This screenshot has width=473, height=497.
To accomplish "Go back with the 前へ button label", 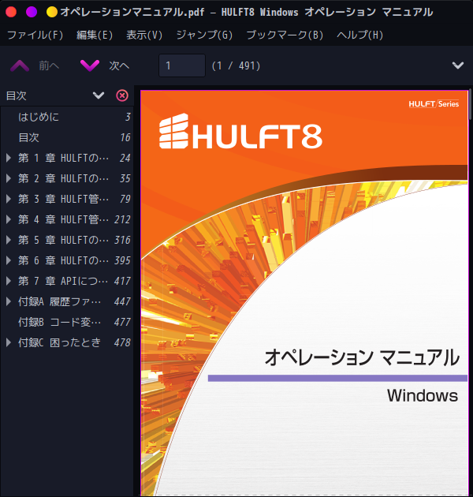I will tap(49, 66).
